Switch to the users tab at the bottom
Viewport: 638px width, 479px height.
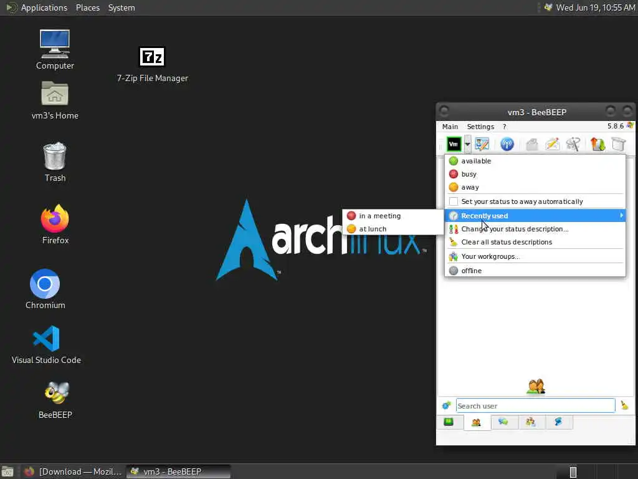tap(476, 422)
